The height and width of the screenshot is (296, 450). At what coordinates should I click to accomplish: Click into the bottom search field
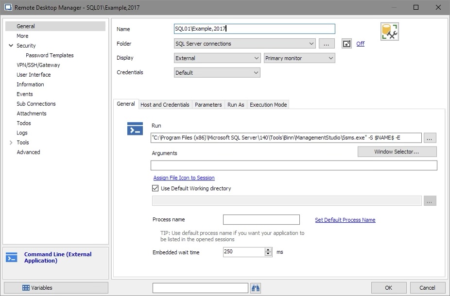[200, 288]
